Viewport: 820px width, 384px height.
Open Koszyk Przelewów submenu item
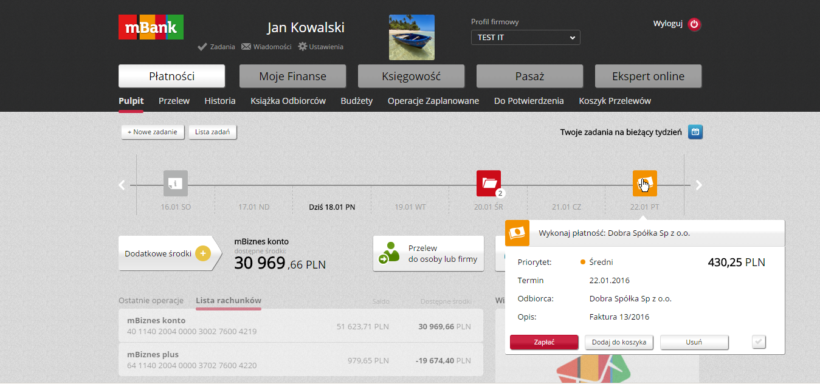[615, 101]
